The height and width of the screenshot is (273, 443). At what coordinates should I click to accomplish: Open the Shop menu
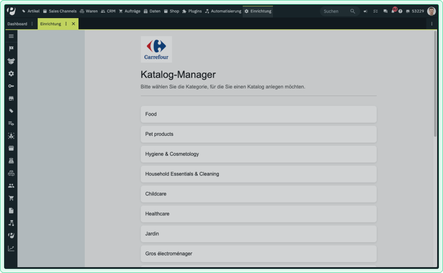click(x=171, y=11)
